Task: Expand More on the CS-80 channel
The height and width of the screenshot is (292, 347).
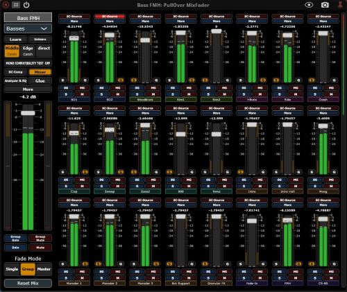Action: point(323,205)
